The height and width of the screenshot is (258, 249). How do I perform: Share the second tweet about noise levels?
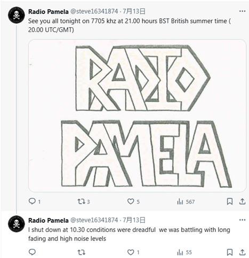pyautogui.click(x=242, y=252)
